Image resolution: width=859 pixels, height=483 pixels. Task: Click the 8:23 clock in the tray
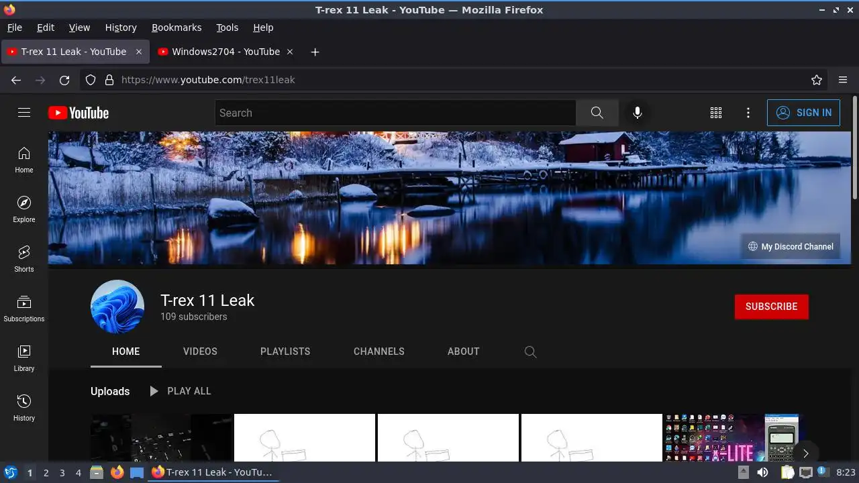click(846, 472)
